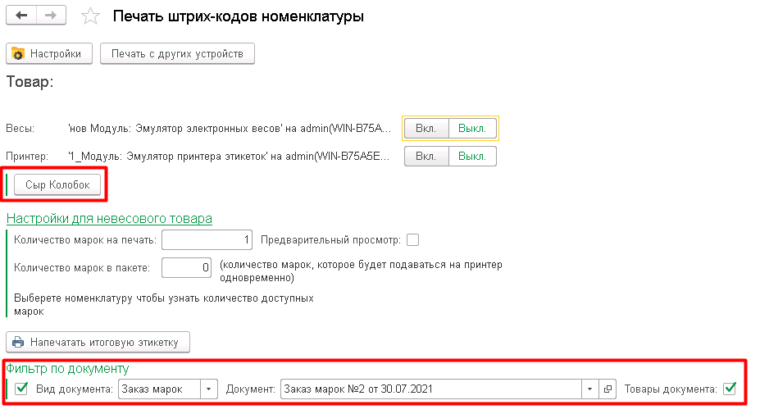Open the Настройки settings button
Viewport: 760px width, 414px height.
point(49,54)
